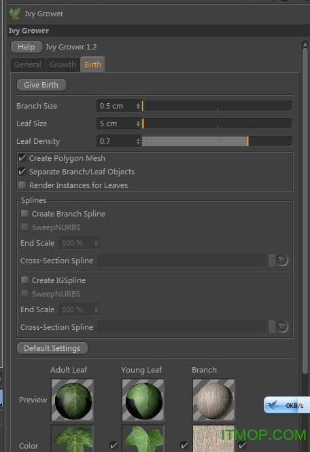This screenshot has height=452, width=310.
Task: Click Branch Size value stepper arrows
Action: 138,106
